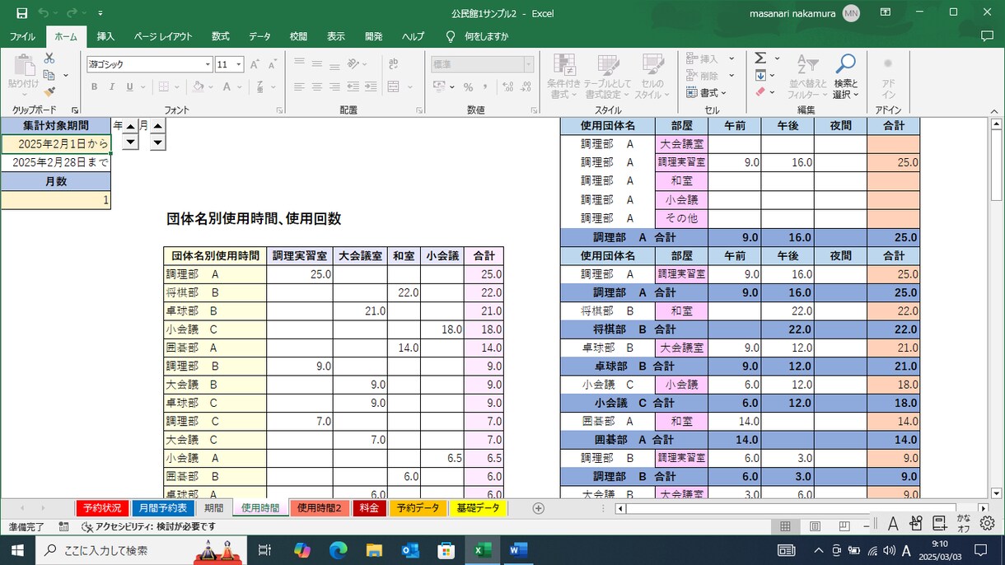Switch to Normal view in status bar
The height and width of the screenshot is (565, 1005).
[785, 526]
